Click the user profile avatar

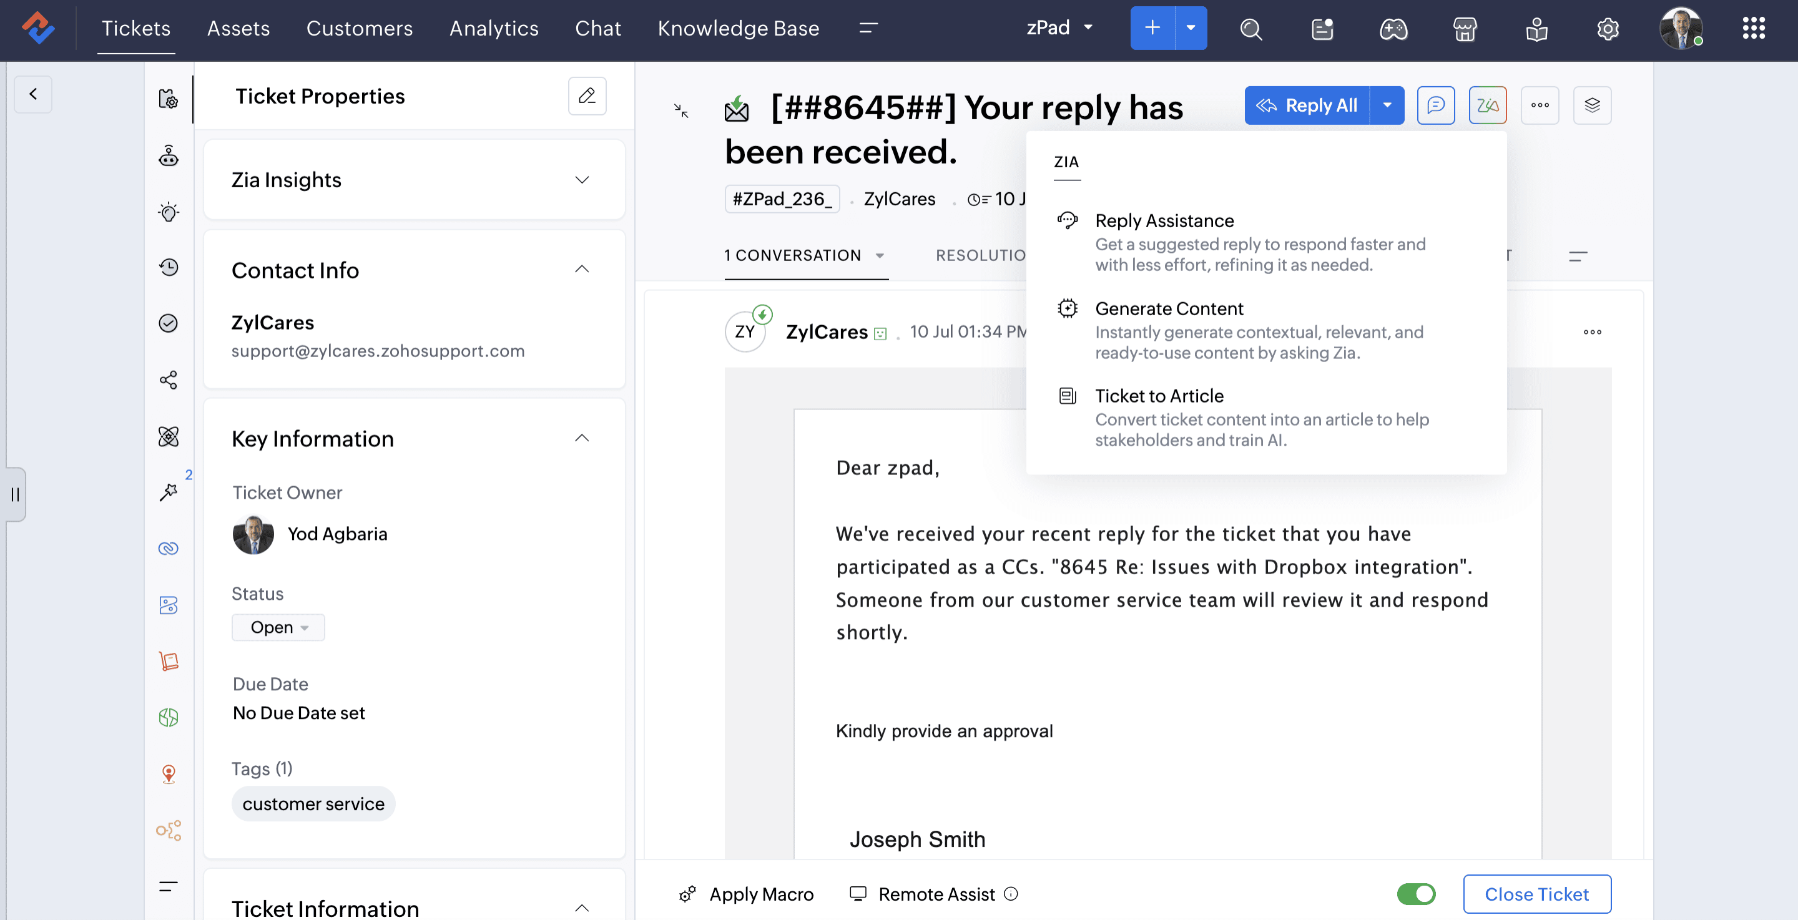[x=1681, y=29]
